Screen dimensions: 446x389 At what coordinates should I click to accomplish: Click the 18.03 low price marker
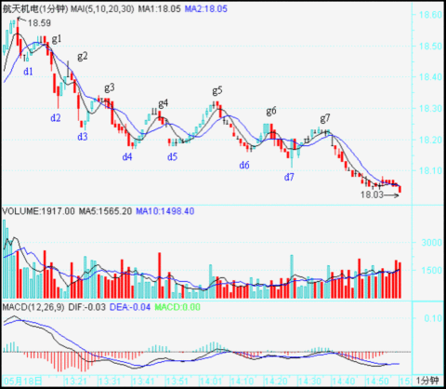(372, 194)
